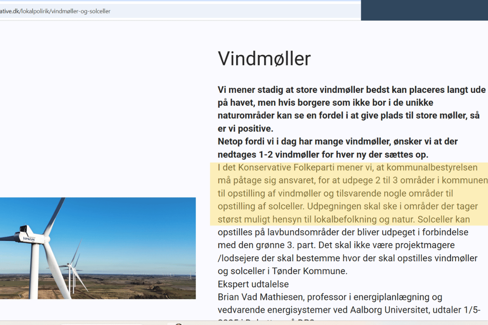Select the page URL in the address bar

click(56, 12)
